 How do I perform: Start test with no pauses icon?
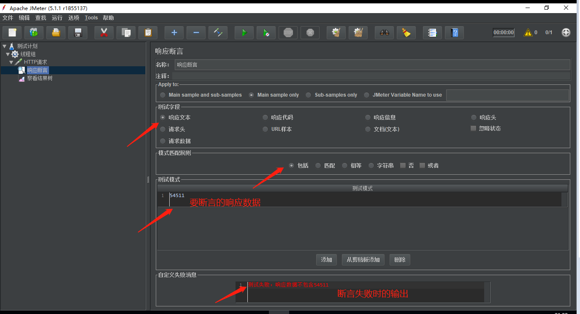[x=266, y=32]
